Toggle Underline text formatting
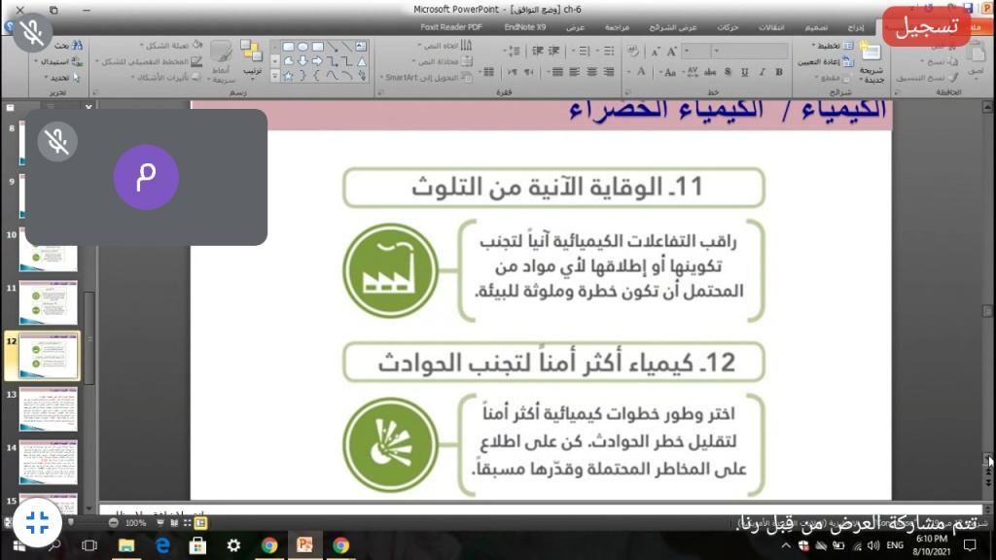 [742, 72]
